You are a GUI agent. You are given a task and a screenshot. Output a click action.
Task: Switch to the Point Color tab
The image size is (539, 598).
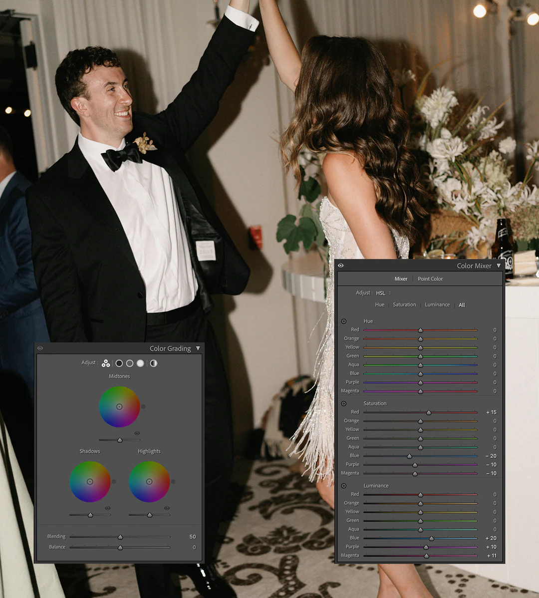(430, 279)
